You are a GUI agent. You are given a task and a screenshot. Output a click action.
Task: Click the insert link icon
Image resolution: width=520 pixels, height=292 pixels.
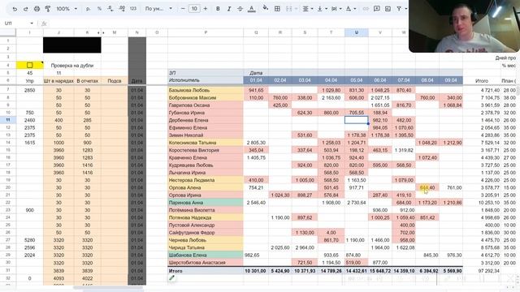366,9
